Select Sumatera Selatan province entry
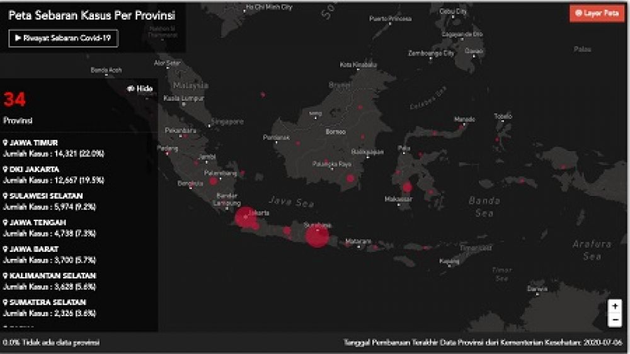Image resolution: width=630 pixels, height=354 pixels. (47, 302)
